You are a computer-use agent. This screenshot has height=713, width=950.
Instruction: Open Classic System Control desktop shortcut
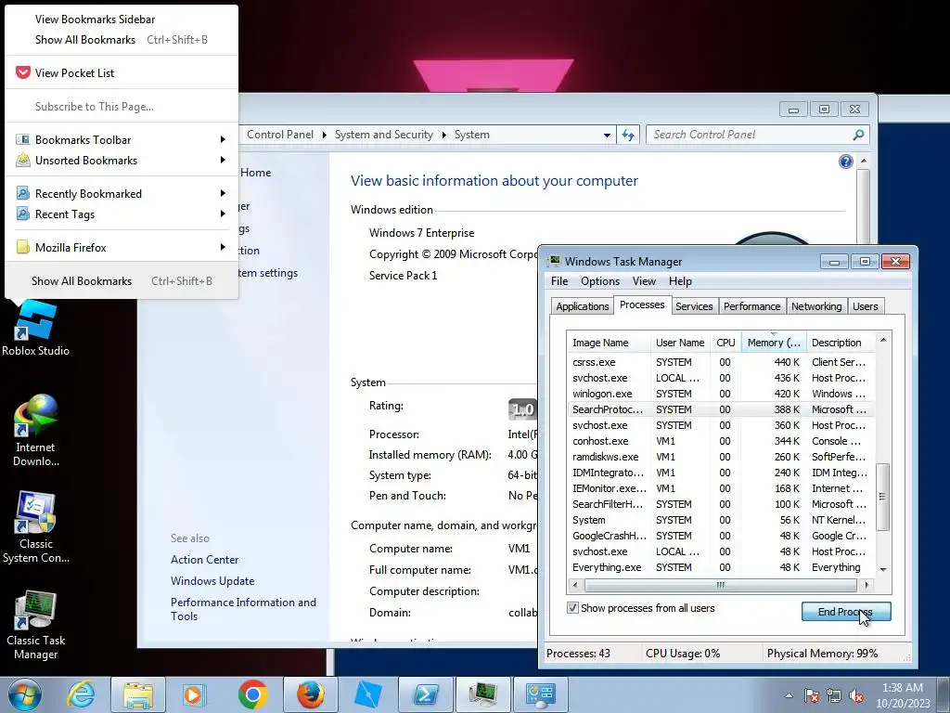(35, 527)
